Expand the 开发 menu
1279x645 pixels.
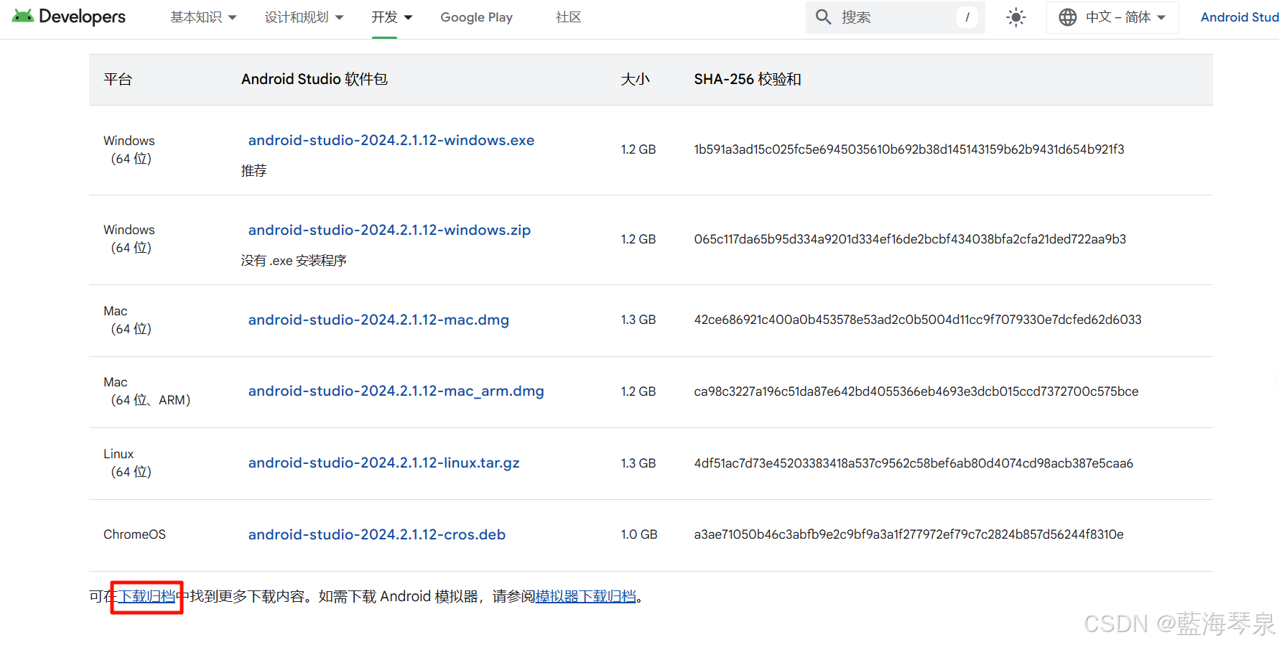(391, 17)
